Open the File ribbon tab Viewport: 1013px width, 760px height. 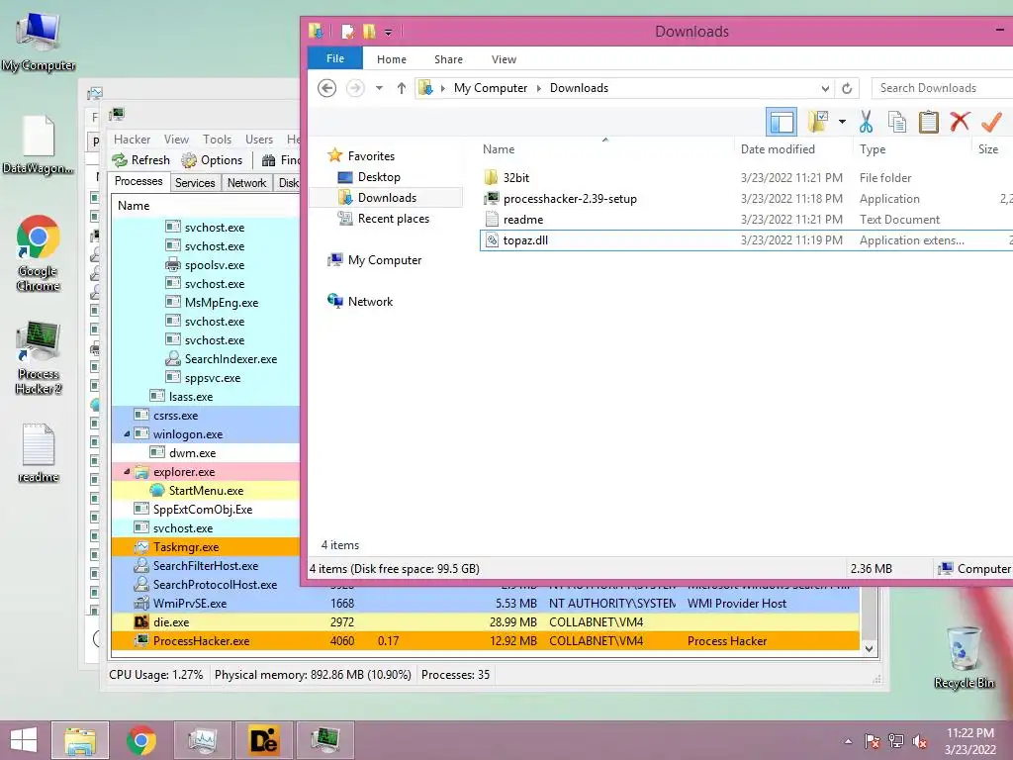335,58
